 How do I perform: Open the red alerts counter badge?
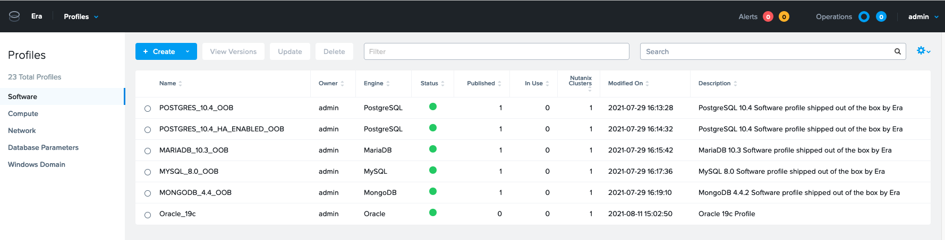click(x=768, y=17)
